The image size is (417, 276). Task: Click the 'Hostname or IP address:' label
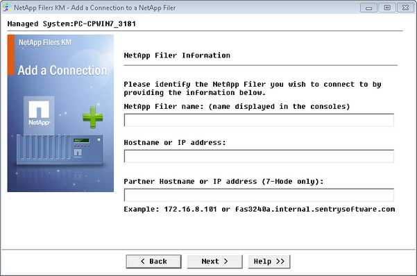(175, 143)
